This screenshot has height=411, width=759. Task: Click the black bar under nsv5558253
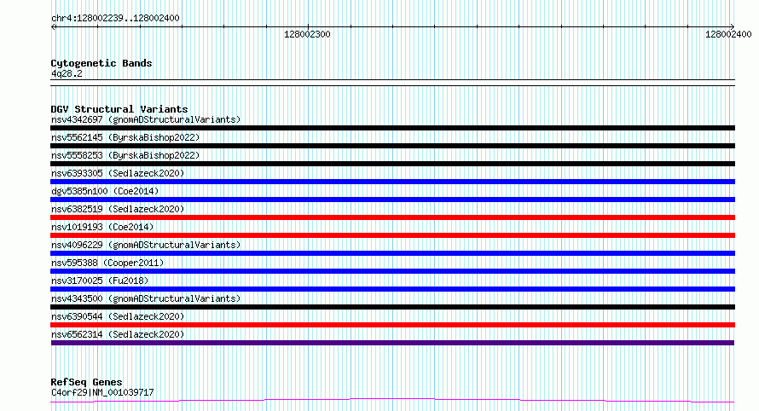coord(392,164)
